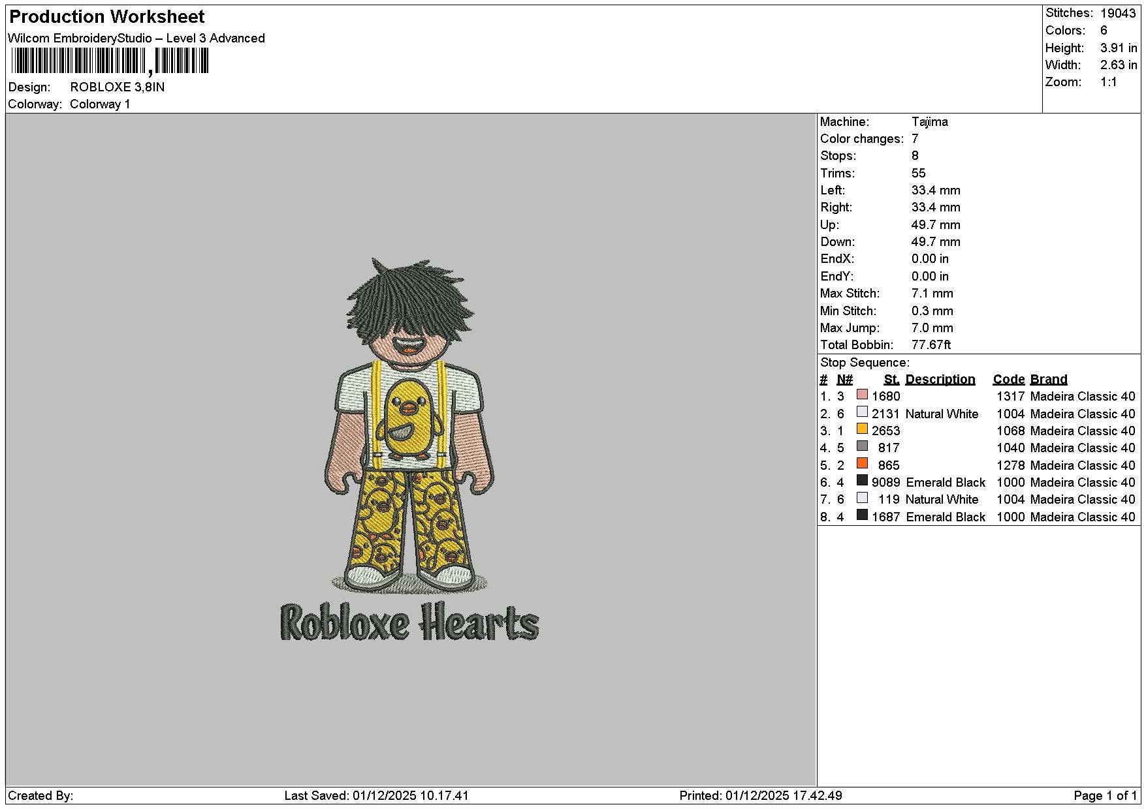Click the embroidered character design preview
Viewport: 1146px width, 809px height.
point(409,425)
